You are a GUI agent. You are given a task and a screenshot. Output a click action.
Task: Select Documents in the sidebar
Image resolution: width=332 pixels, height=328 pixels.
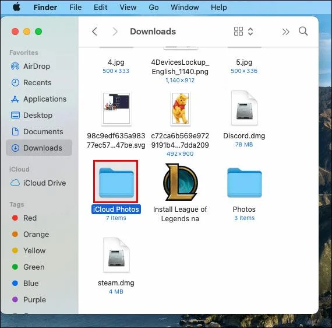coord(39,131)
